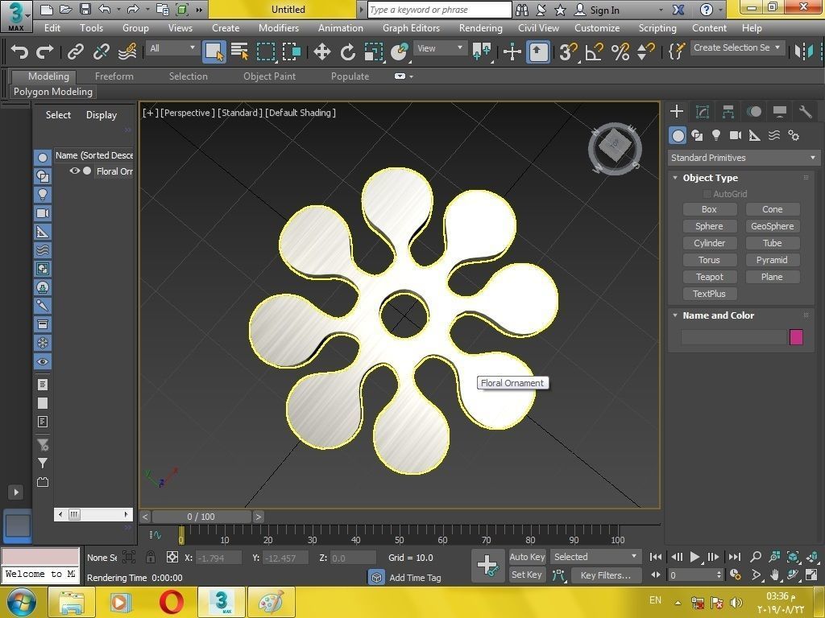Open the Utilities command panel tab
825x618 pixels.
[805, 111]
